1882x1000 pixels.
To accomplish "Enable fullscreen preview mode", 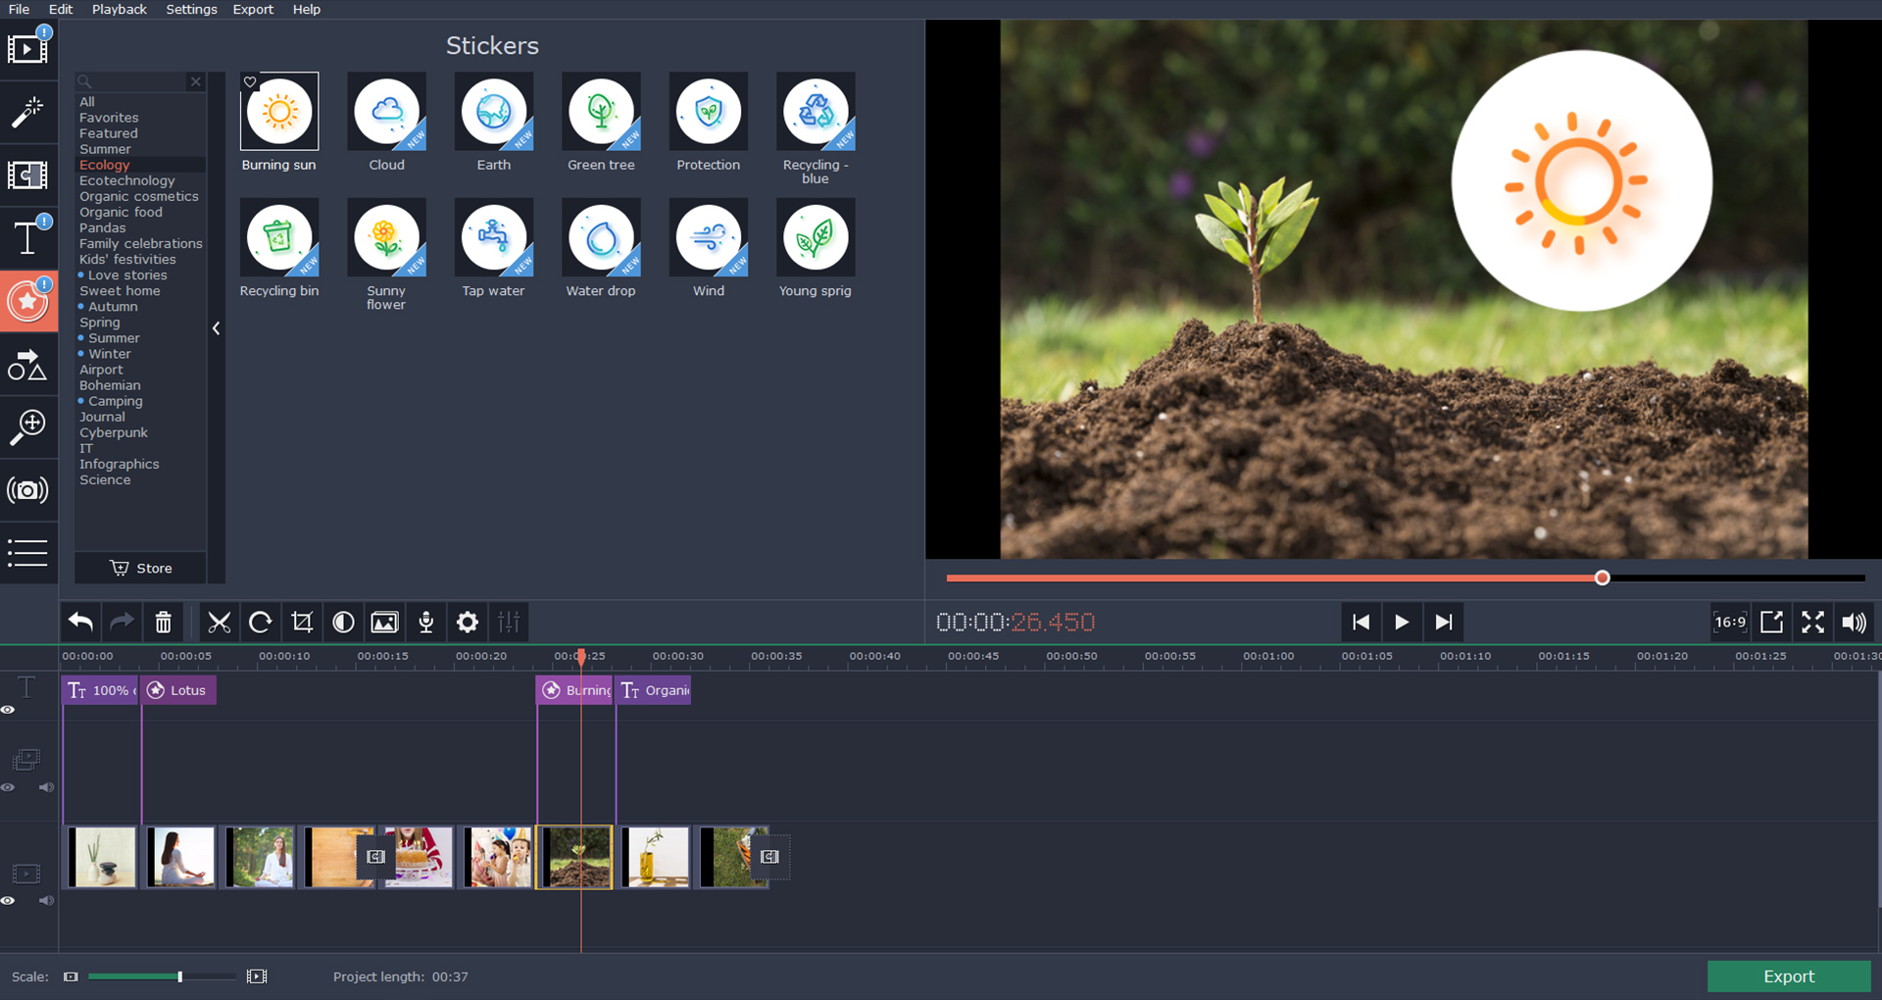I will [1812, 623].
